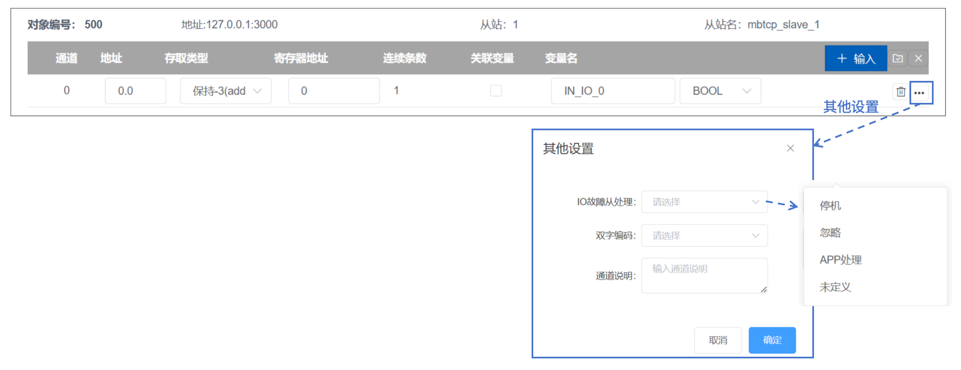The image size is (961, 370).
Task: Click the folder icon beside the 输入 button
Action: coord(897,58)
